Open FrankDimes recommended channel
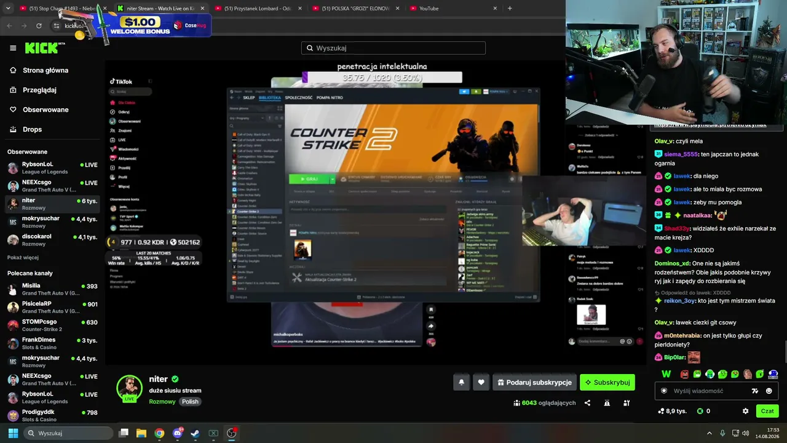This screenshot has height=443, width=787. (52, 343)
